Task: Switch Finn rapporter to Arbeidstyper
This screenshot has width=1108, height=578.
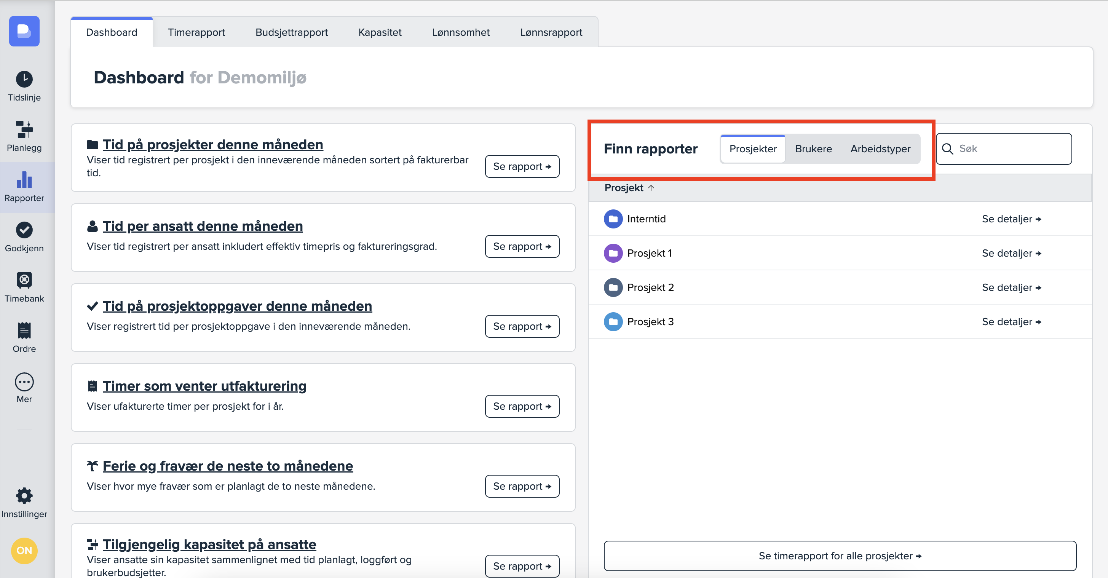Action: click(x=880, y=149)
